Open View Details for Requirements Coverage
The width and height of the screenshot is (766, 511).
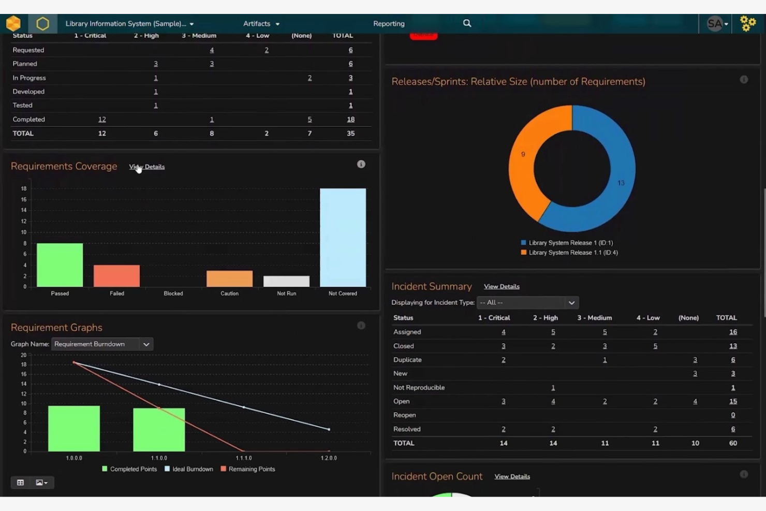coord(147,167)
